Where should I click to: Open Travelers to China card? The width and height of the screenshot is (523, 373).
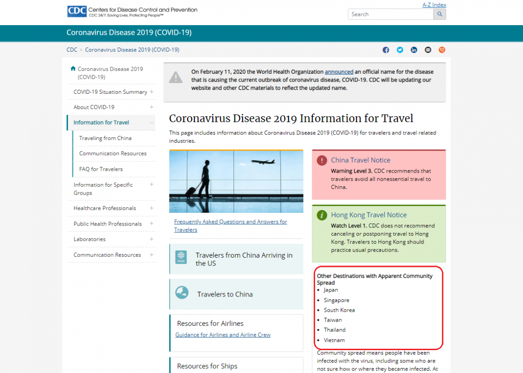click(x=236, y=294)
